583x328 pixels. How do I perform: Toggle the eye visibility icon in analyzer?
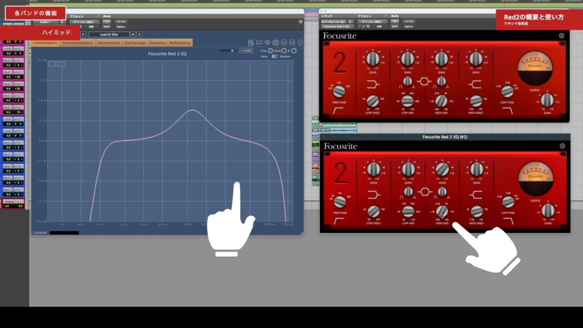(268, 43)
